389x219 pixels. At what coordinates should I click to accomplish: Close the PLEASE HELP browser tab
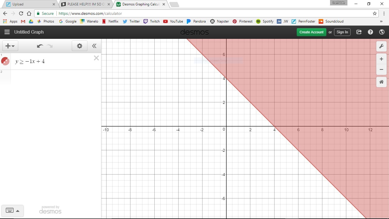[x=109, y=4]
